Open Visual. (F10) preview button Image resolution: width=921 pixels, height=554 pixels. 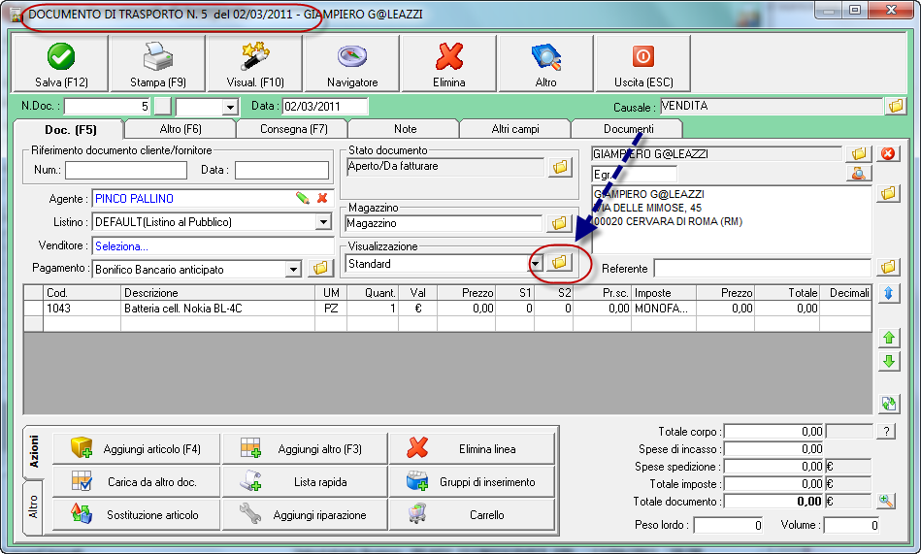point(255,63)
